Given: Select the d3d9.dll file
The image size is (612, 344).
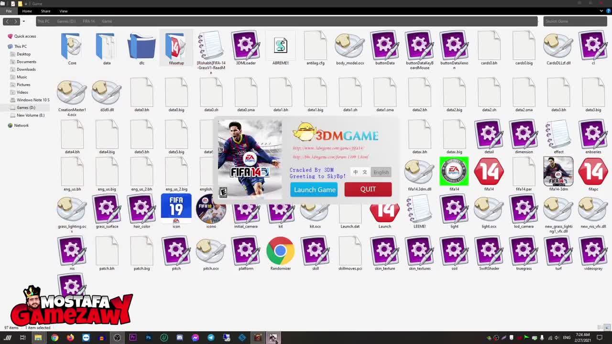Looking at the screenshot, I should pyautogui.click(x=107, y=96).
